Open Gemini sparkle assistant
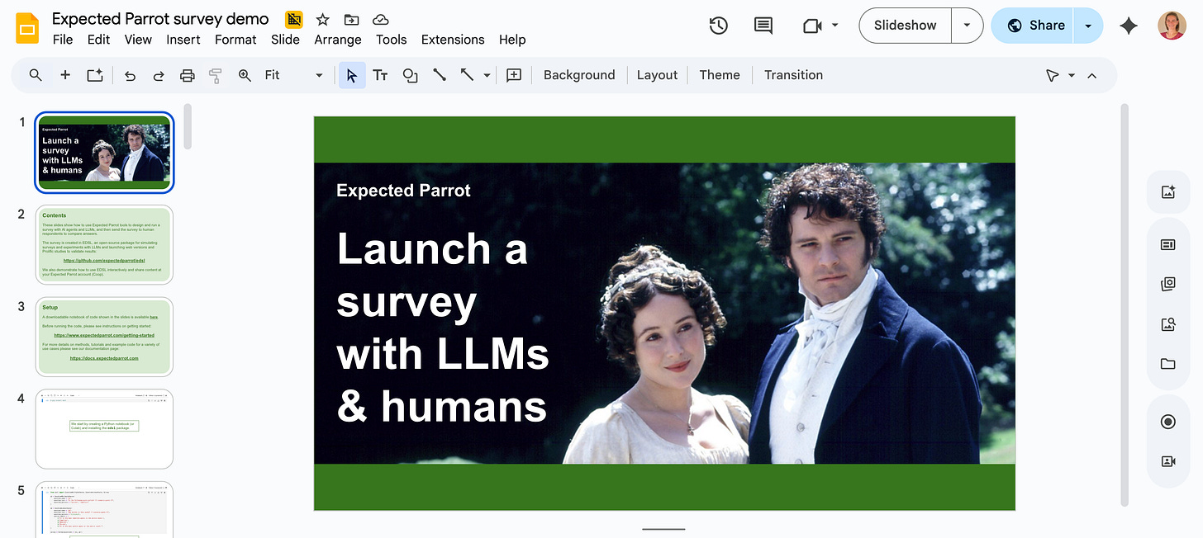The image size is (1203, 538). point(1129,26)
